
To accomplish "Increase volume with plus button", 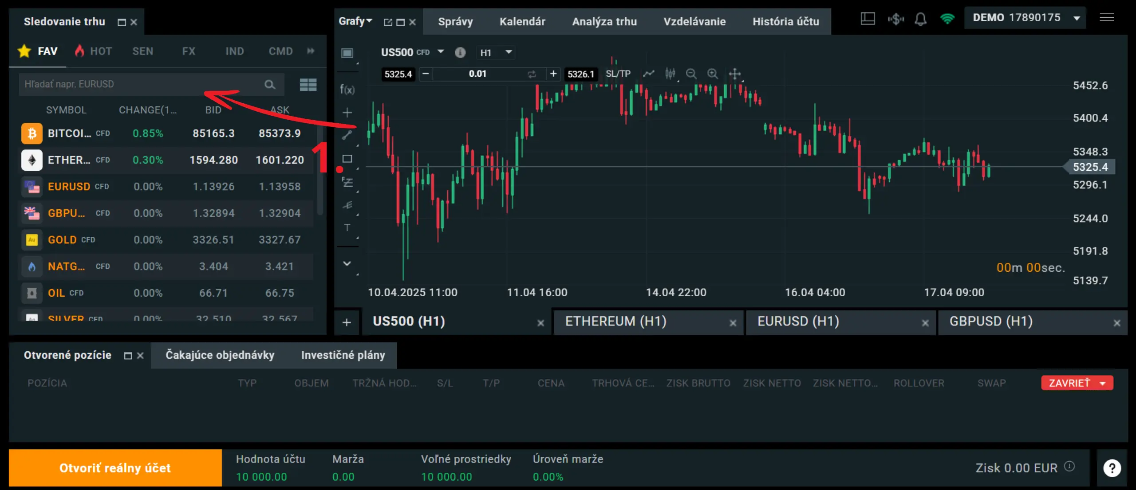I will tap(553, 74).
